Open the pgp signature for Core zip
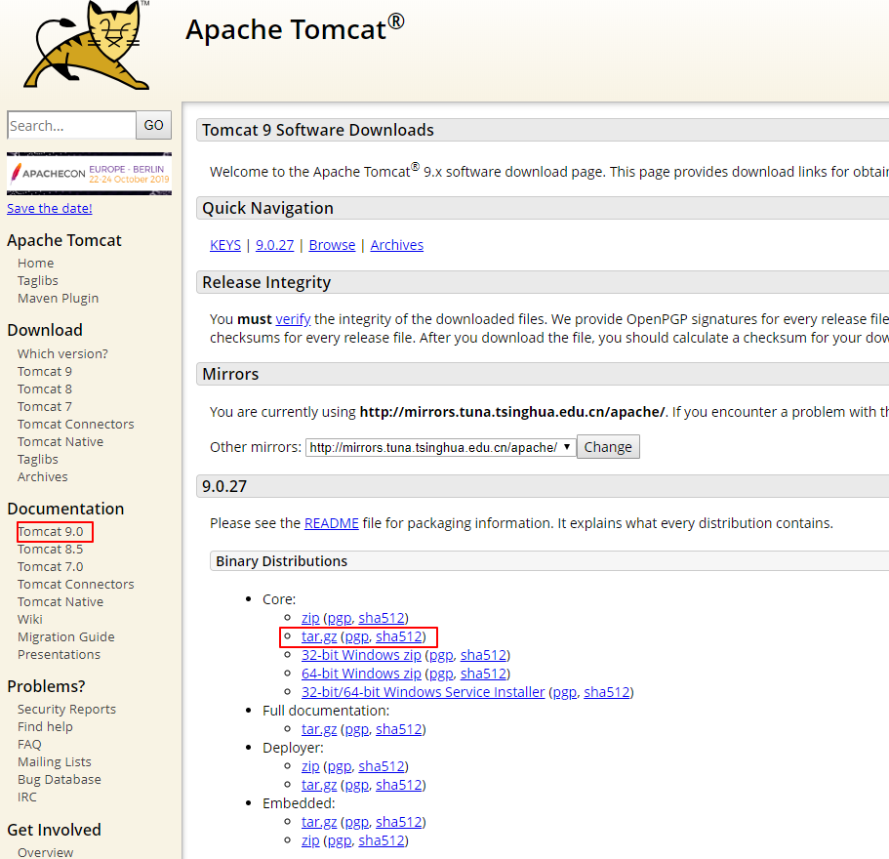Viewport: 889px width, 859px height. tap(340, 618)
